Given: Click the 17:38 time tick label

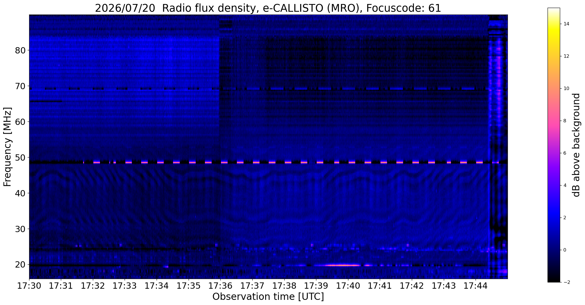Looking at the screenshot, I should [x=284, y=286].
